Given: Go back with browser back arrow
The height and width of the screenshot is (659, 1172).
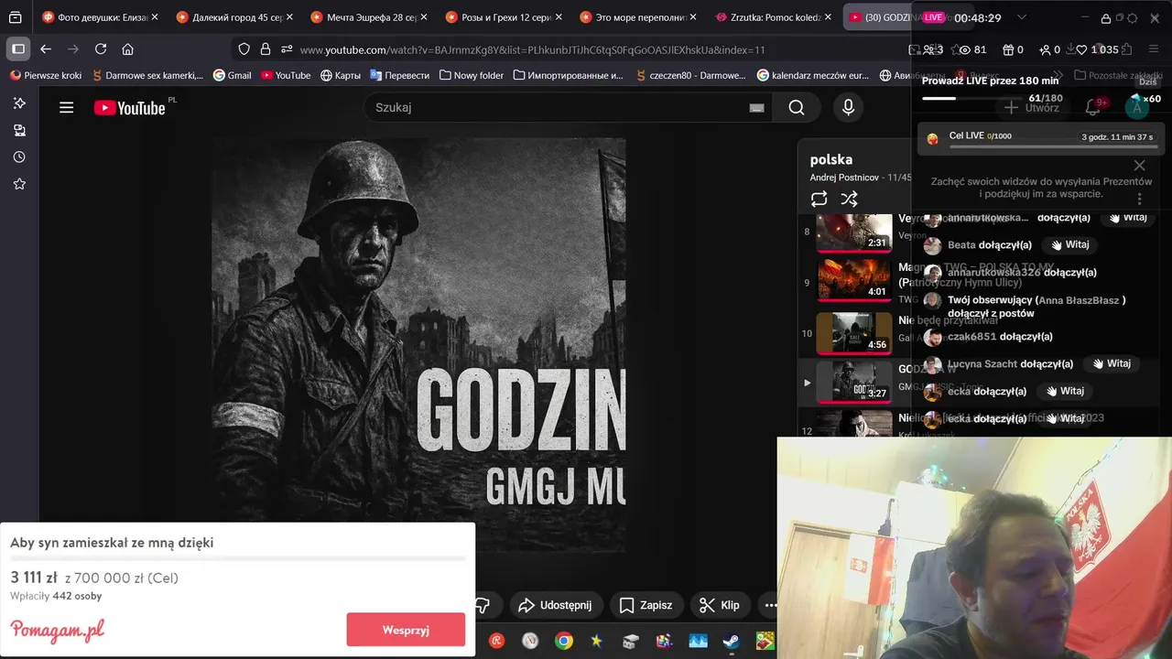Looking at the screenshot, I should [x=46, y=49].
